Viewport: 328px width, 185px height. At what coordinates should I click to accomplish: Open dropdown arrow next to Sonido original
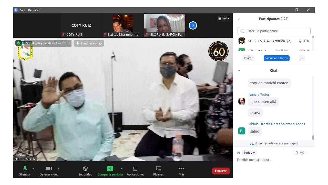click(69, 43)
